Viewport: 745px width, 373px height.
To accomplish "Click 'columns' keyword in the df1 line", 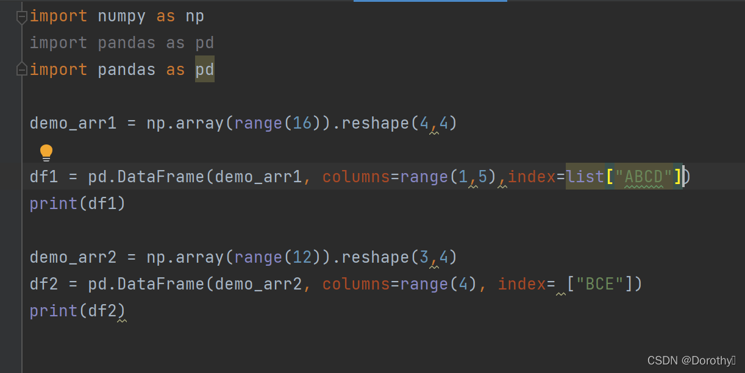I will point(356,177).
